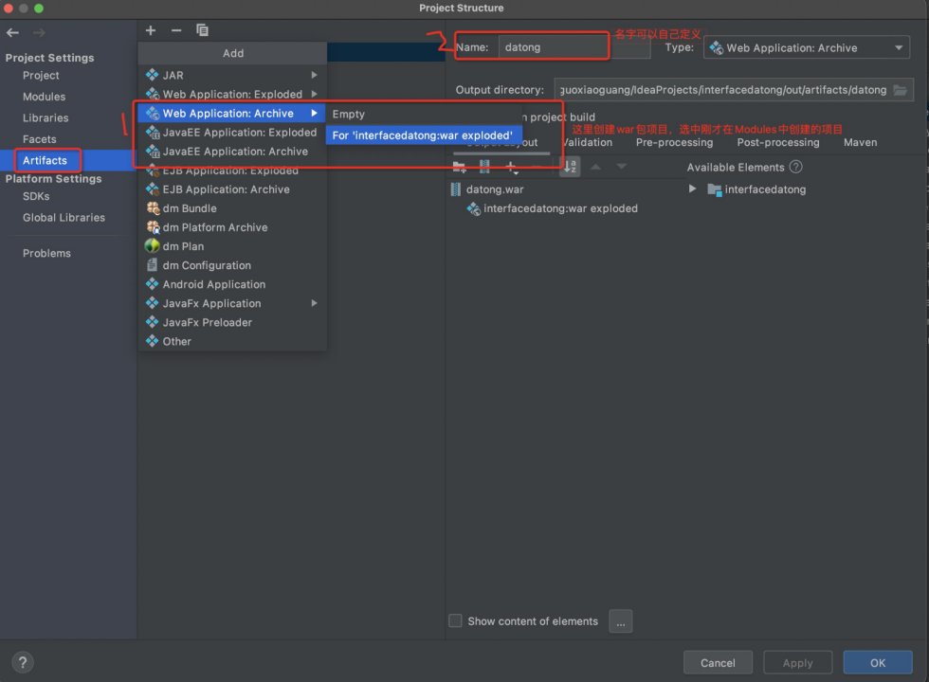The height and width of the screenshot is (682, 929).
Task: Click the Remove artifact minus icon
Action: (x=176, y=30)
